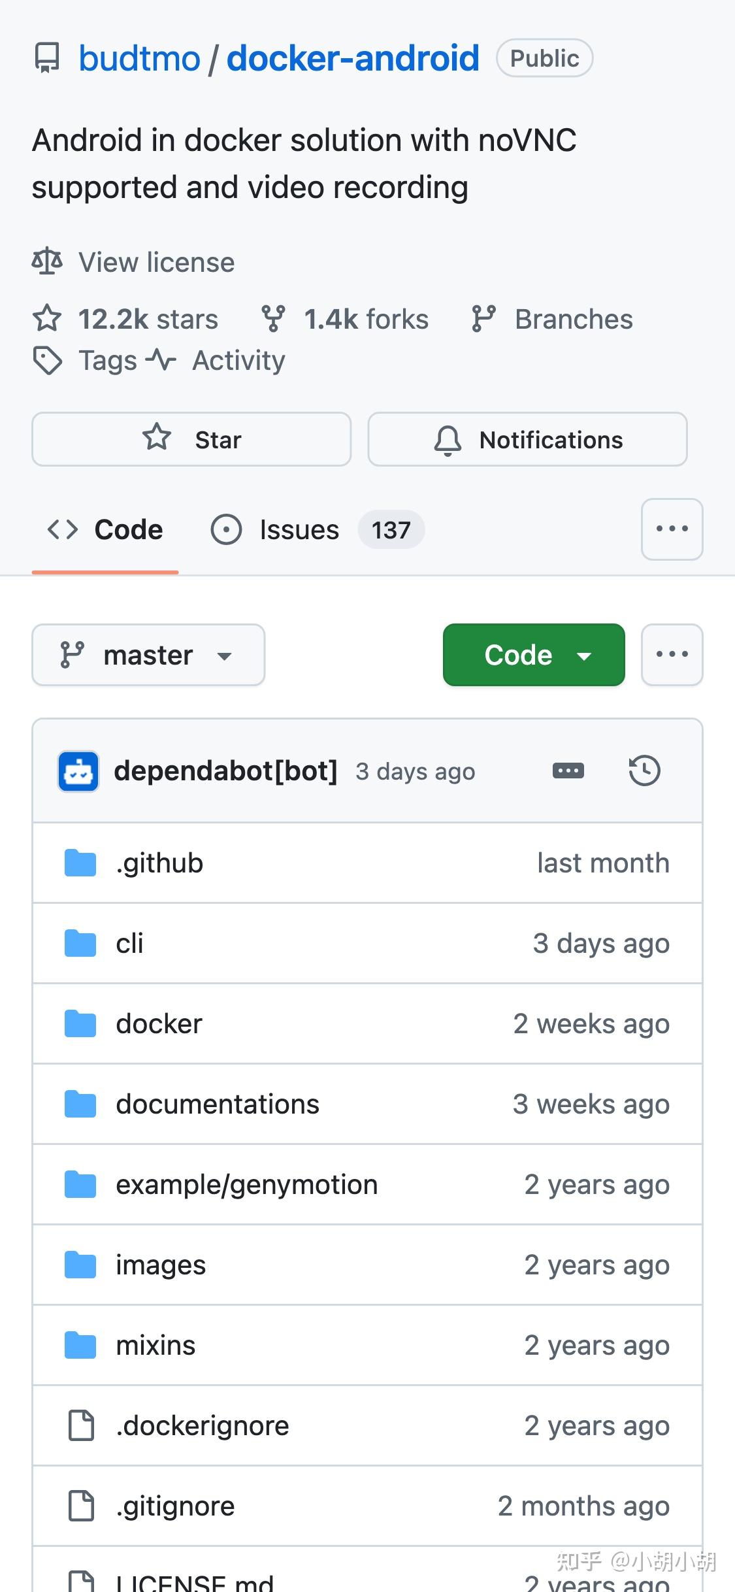
Task: Open the .gitignore file
Action: (x=175, y=1506)
